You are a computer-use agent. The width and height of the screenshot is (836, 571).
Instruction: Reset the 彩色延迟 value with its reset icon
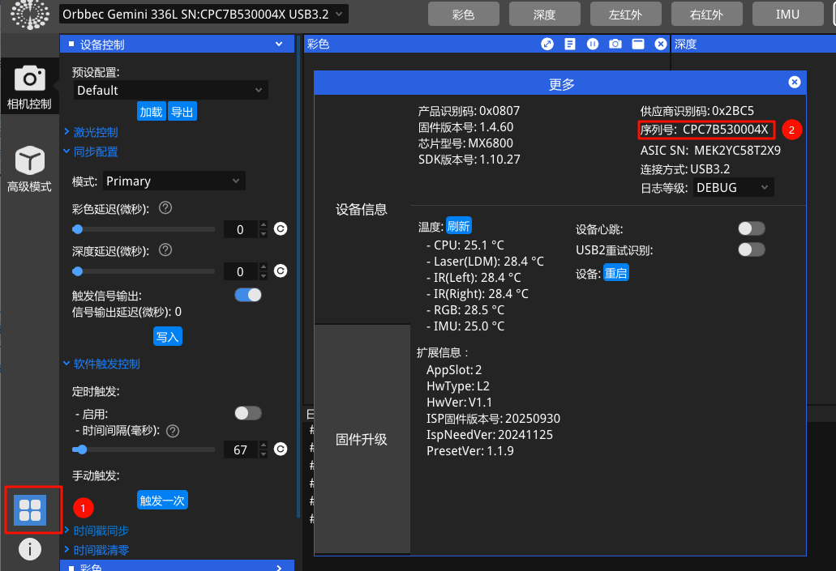click(x=281, y=229)
